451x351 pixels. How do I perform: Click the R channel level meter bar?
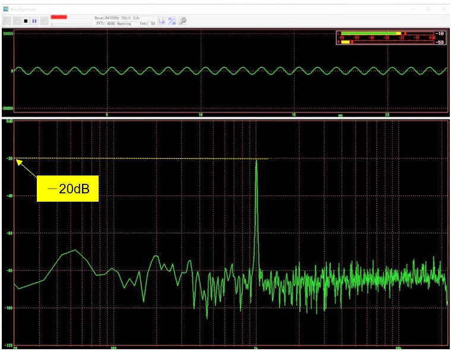(387, 42)
